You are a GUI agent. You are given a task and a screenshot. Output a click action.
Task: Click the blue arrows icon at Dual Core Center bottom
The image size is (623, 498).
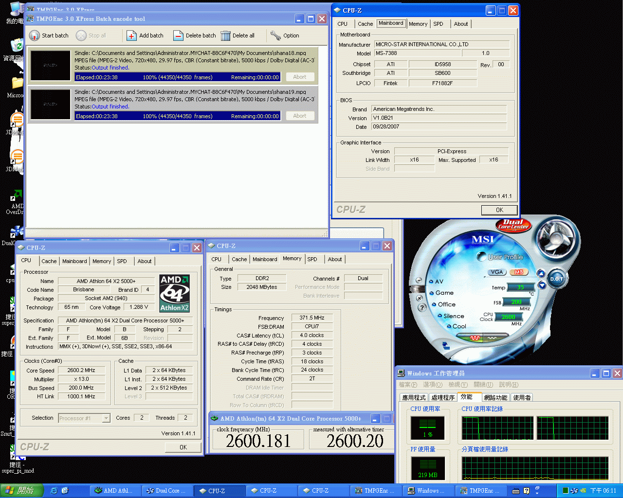445,345
